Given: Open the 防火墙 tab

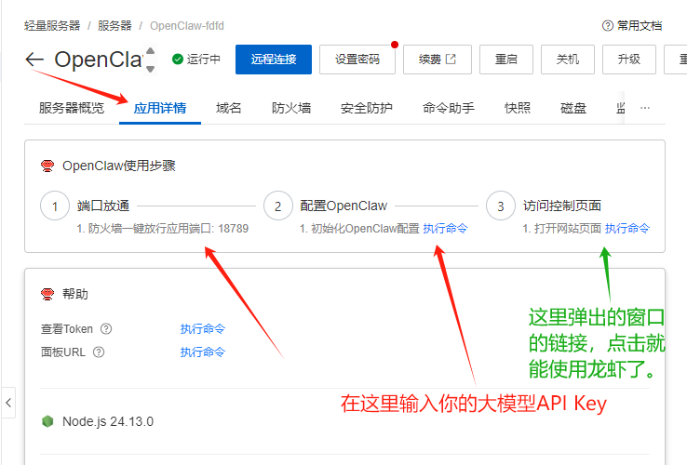Looking at the screenshot, I should [291, 108].
